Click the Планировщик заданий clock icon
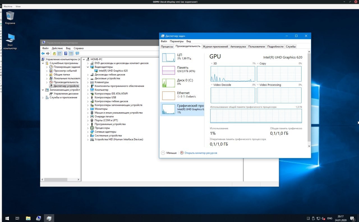This screenshot has height=222, width=359. point(51,67)
